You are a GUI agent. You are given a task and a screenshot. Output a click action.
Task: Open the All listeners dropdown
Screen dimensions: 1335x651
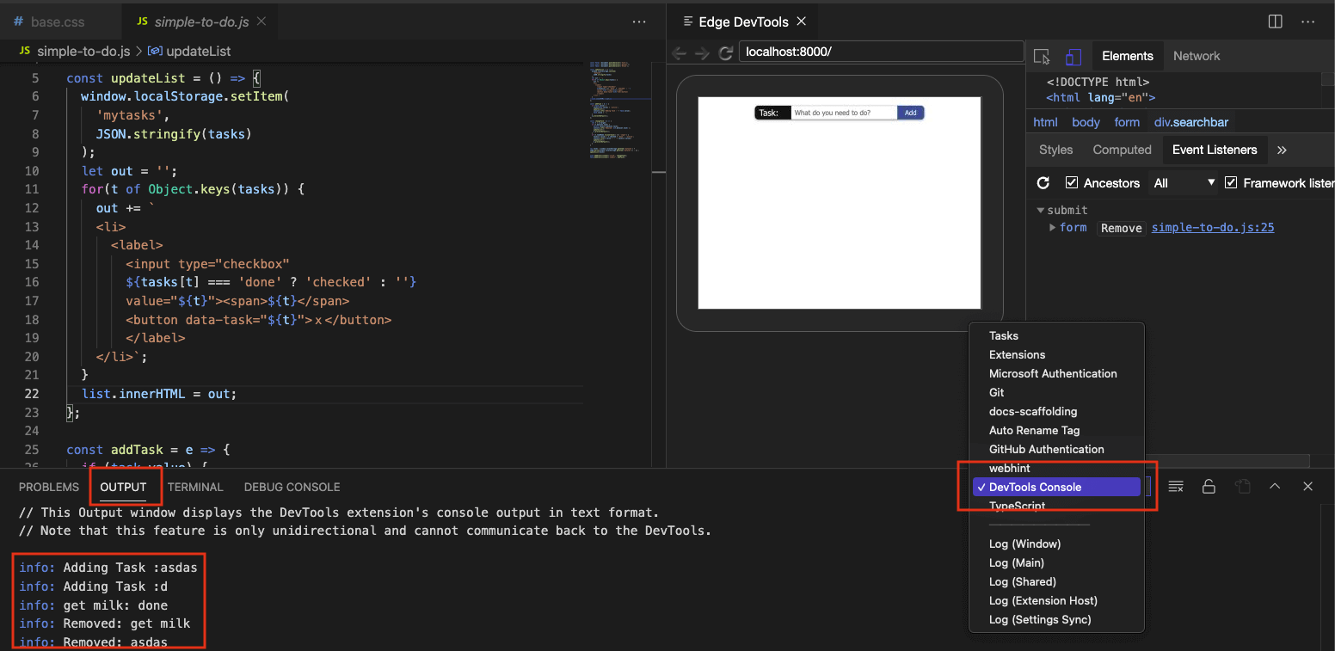point(1183,182)
